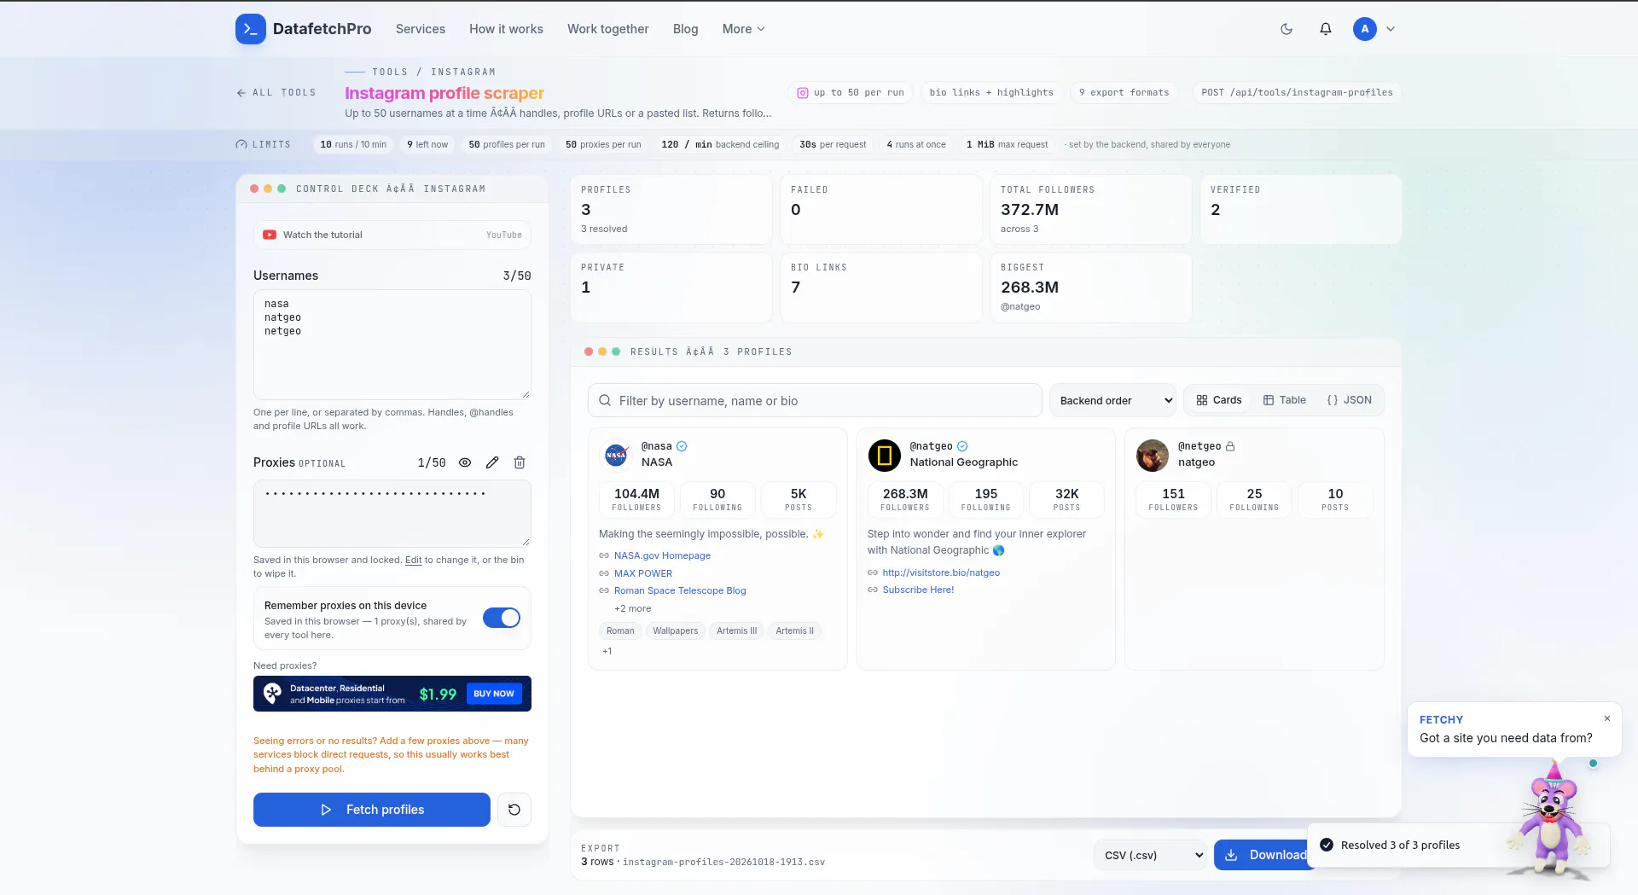This screenshot has height=895, width=1638.
Task: Expand the account menu chevron
Action: (1391, 29)
